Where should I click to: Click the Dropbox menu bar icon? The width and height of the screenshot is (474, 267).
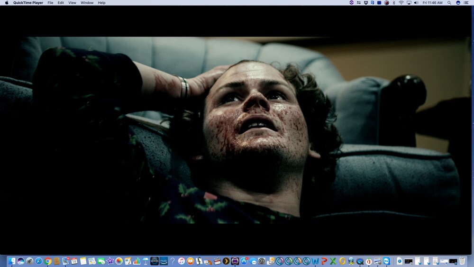[366, 3]
